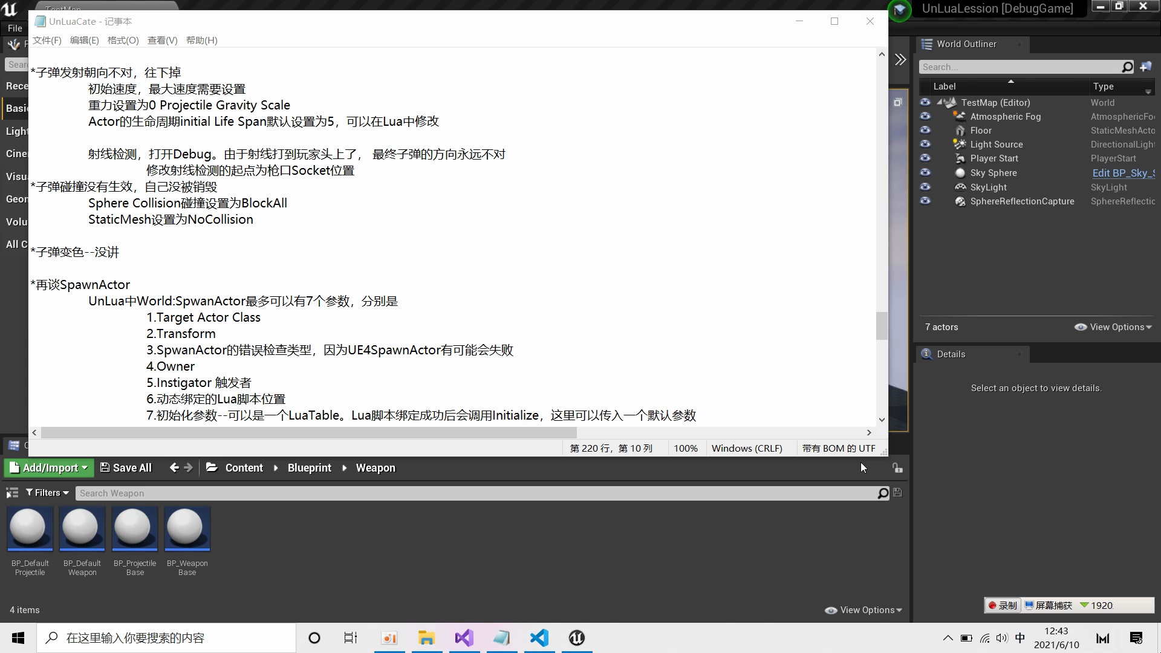The image size is (1161, 653).
Task: Toggle Sky Sphere visibility
Action: click(x=926, y=172)
